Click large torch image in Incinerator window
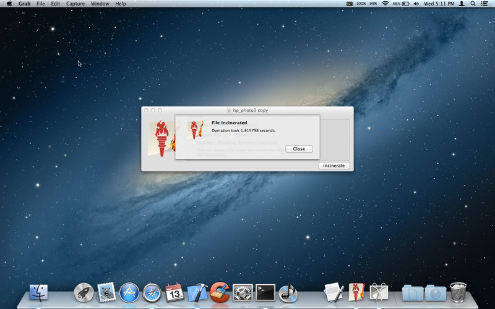495x309 pixels. pyautogui.click(x=161, y=138)
